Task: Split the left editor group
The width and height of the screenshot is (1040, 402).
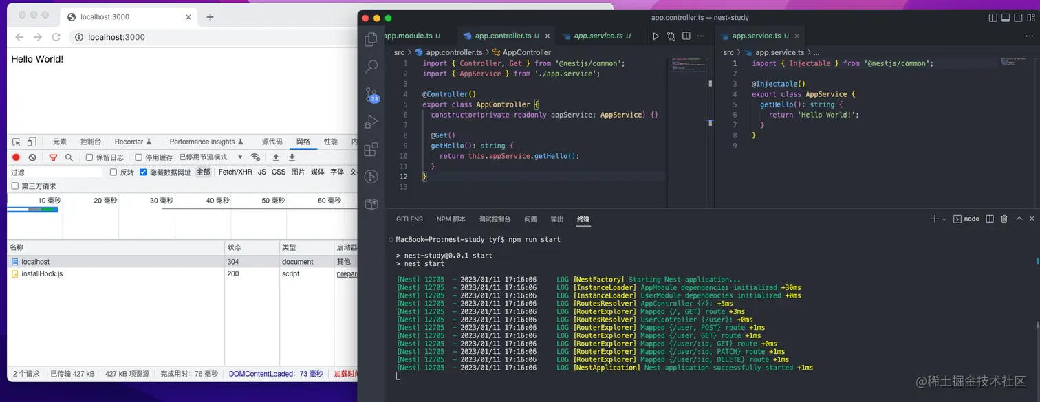Action: point(686,36)
